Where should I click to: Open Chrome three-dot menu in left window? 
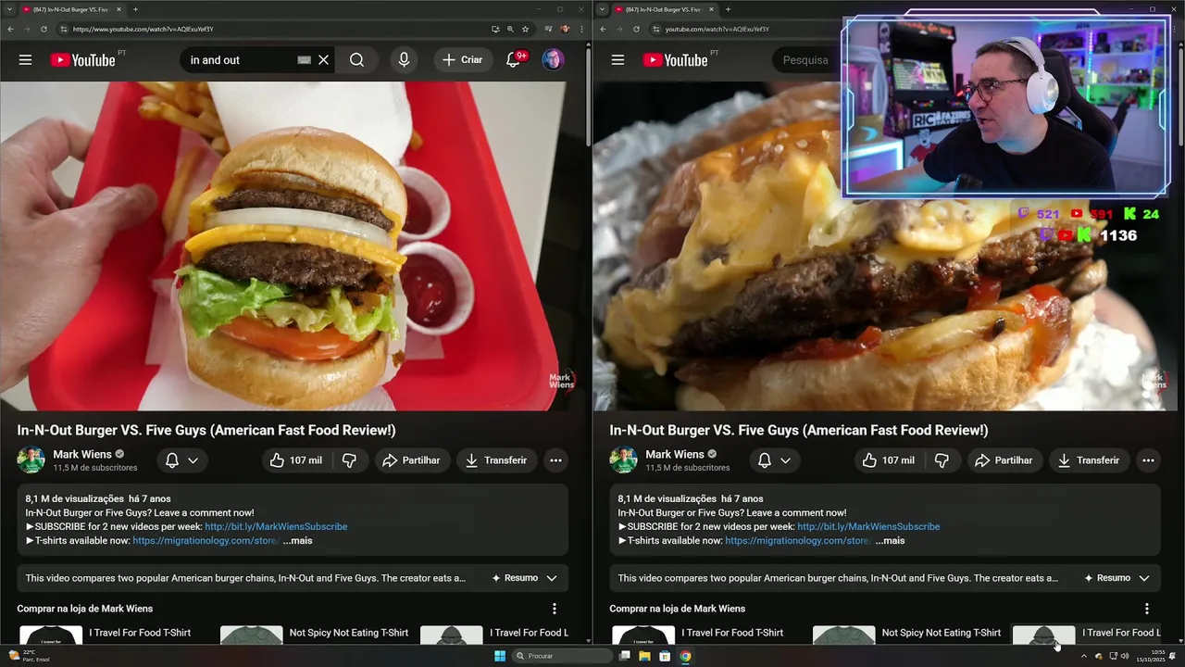point(580,29)
